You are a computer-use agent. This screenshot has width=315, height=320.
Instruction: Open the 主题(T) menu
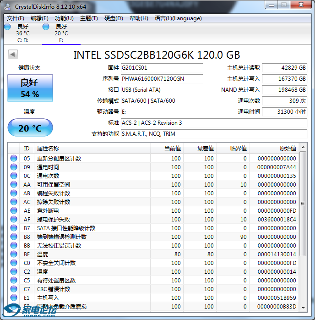(89, 18)
